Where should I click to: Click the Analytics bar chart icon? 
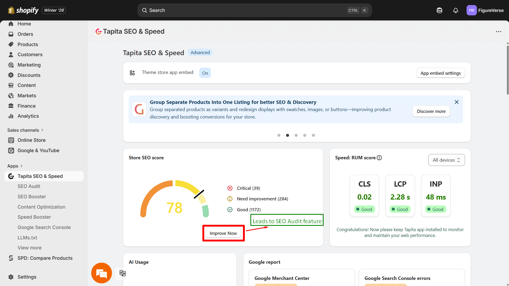click(x=11, y=116)
